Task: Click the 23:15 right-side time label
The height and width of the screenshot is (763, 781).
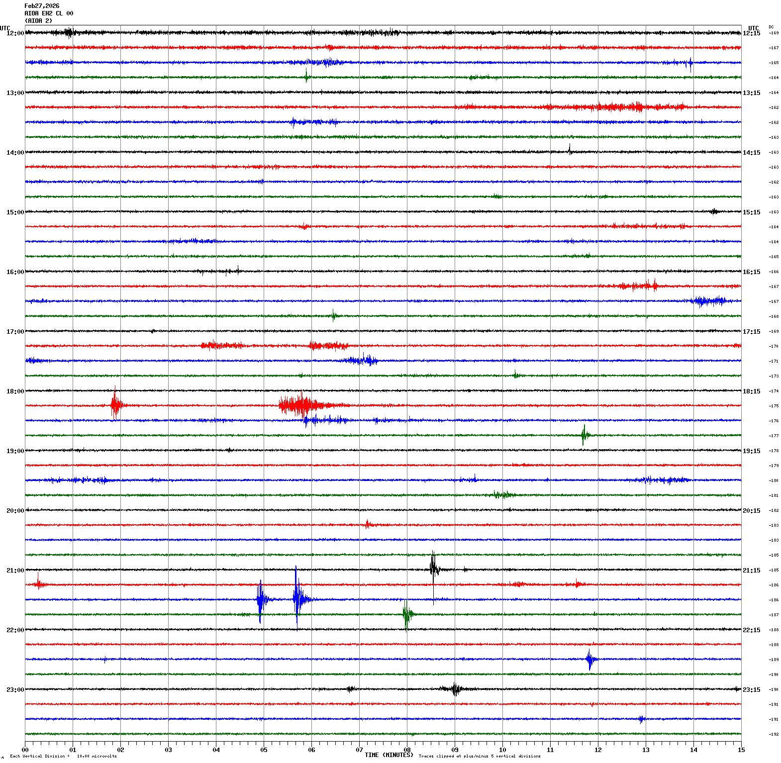Action: tap(751, 690)
